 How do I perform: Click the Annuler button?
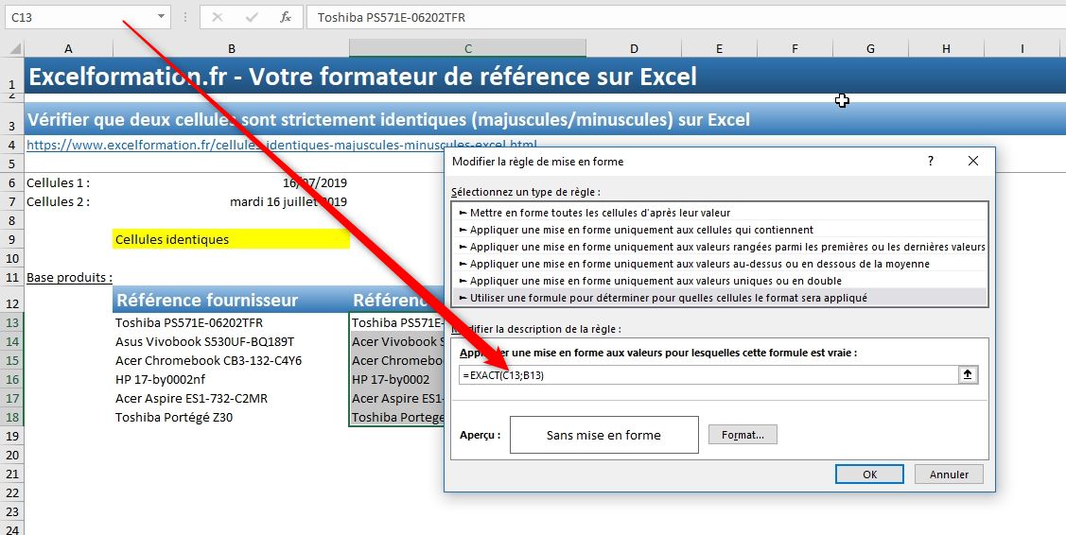(x=949, y=475)
